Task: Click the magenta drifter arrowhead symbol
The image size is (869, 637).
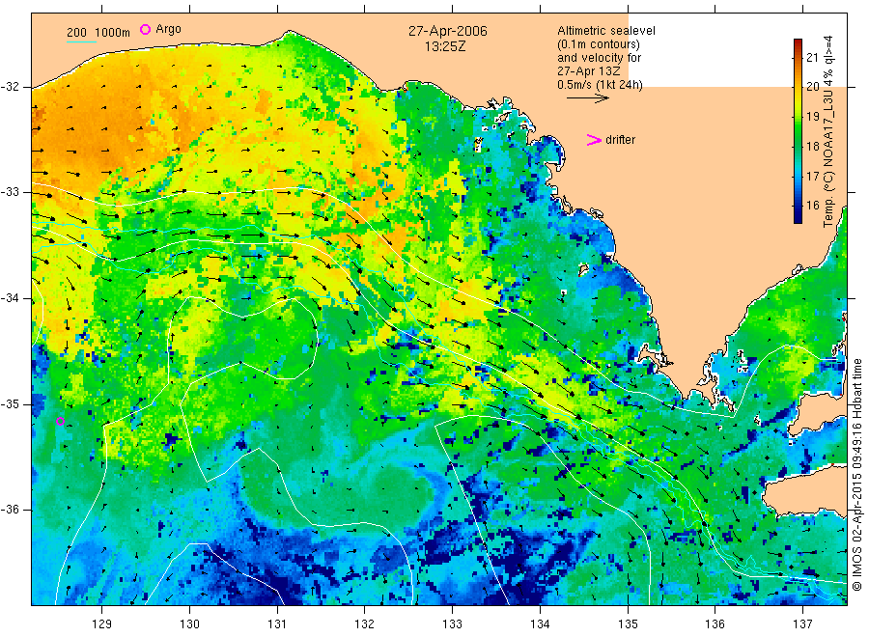Action: coord(594,140)
